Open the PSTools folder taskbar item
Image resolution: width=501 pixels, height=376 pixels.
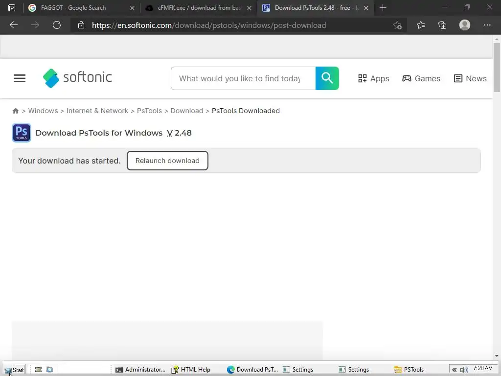tap(409, 370)
